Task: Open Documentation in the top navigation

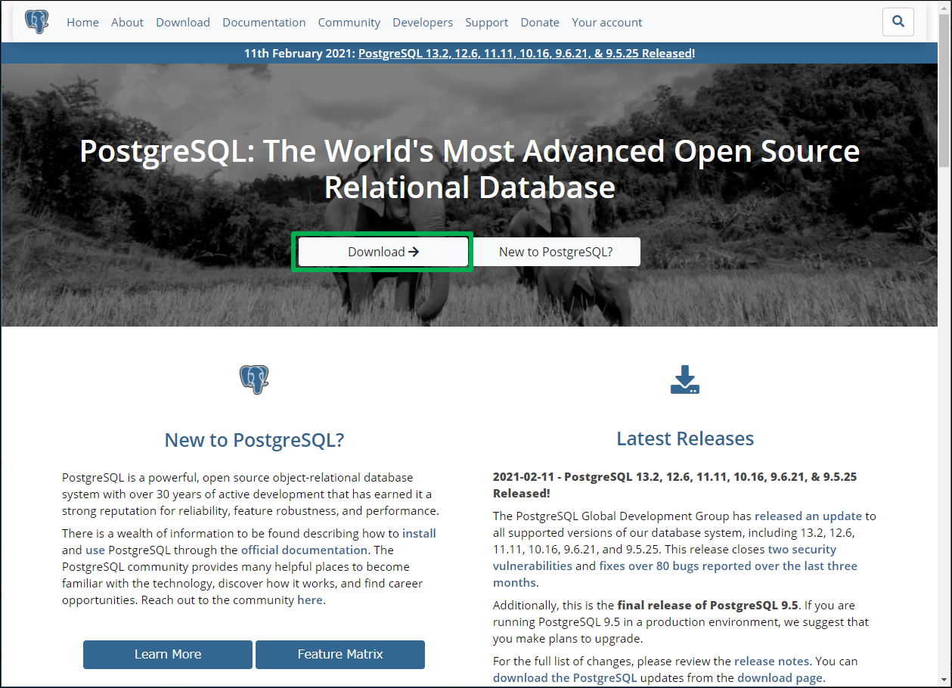Action: coord(264,22)
